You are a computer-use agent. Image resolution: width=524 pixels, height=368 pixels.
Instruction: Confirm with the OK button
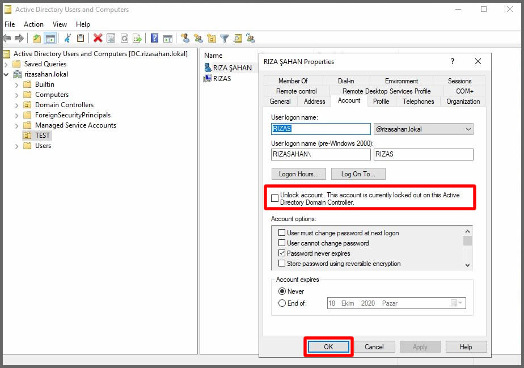tap(328, 346)
